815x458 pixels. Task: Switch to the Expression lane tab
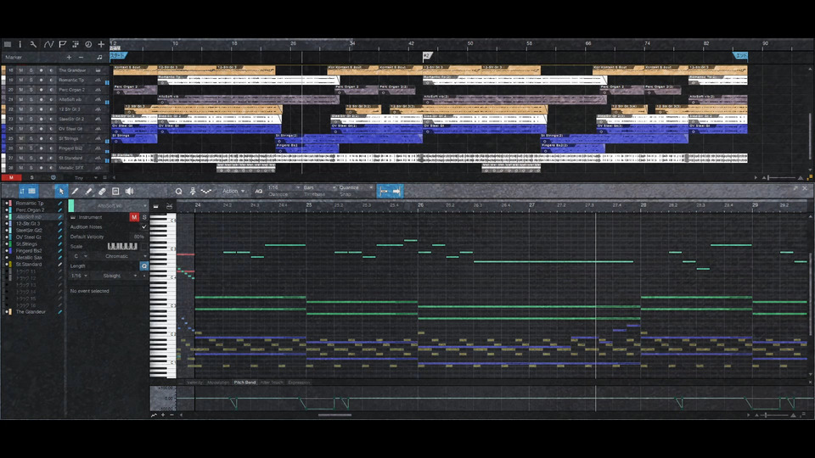299,383
